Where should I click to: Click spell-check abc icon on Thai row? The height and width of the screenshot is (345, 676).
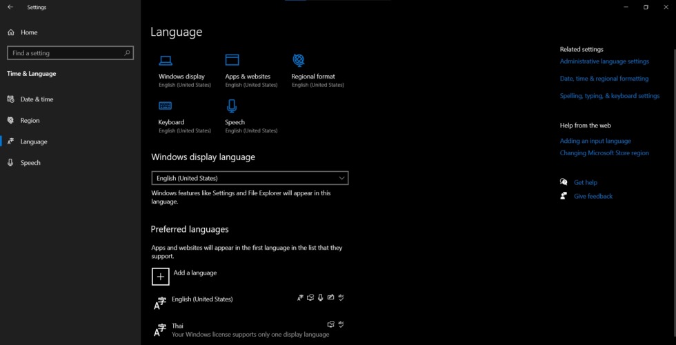coord(341,324)
